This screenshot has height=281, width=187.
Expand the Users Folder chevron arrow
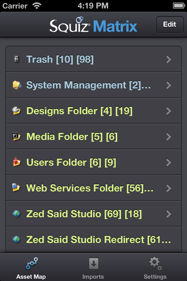coord(168,162)
